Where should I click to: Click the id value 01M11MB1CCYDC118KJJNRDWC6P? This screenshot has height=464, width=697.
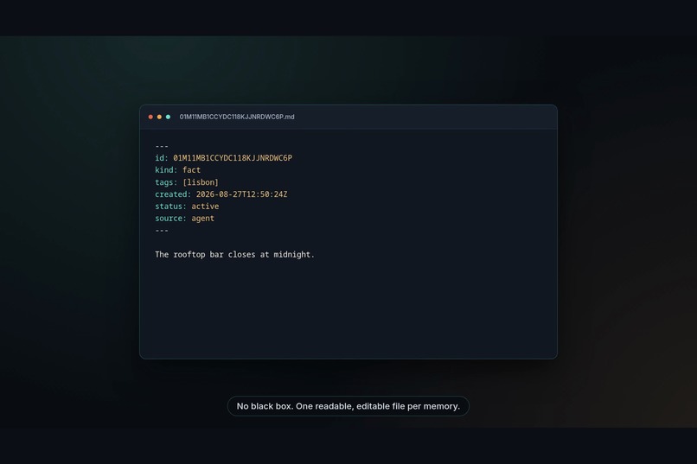(x=233, y=158)
